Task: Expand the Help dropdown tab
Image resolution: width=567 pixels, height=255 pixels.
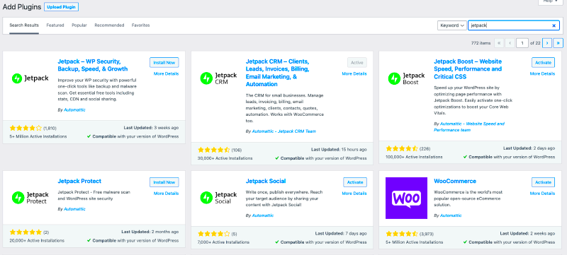Action: 551,2
